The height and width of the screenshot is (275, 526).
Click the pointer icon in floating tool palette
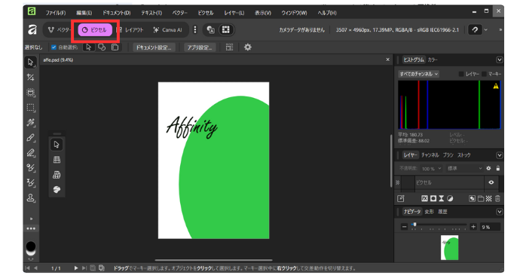[57, 145]
